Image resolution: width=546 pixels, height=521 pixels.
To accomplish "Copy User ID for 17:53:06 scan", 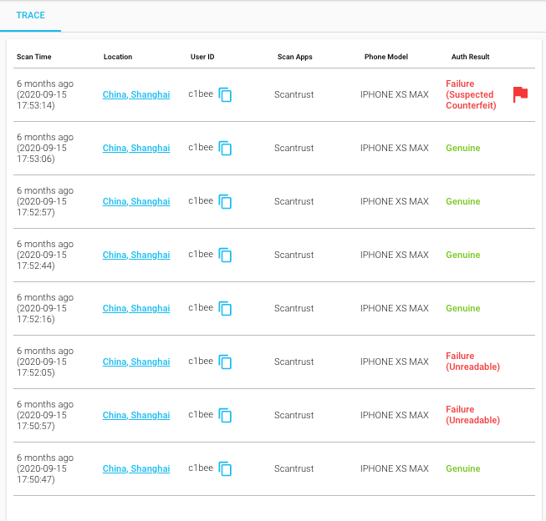I will 225,149.
